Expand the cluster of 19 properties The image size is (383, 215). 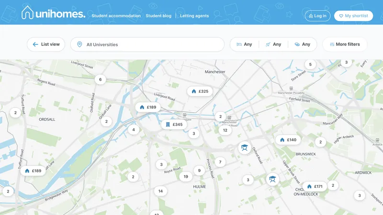pyautogui.click(x=186, y=176)
